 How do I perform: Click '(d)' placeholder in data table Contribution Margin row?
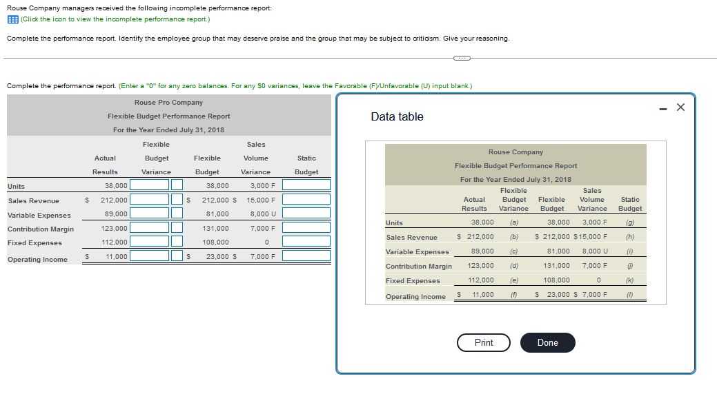tap(514, 266)
